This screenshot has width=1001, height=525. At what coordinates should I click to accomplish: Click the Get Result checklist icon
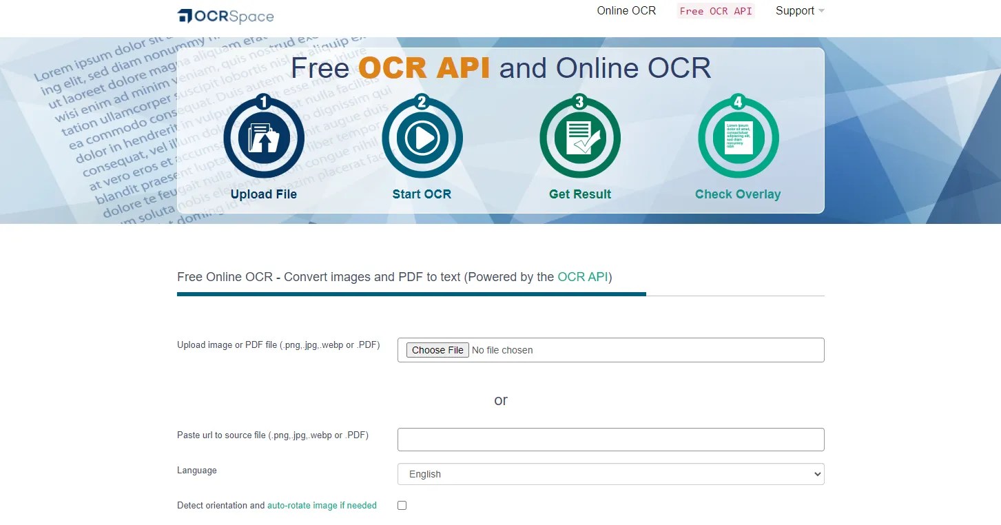click(x=580, y=138)
